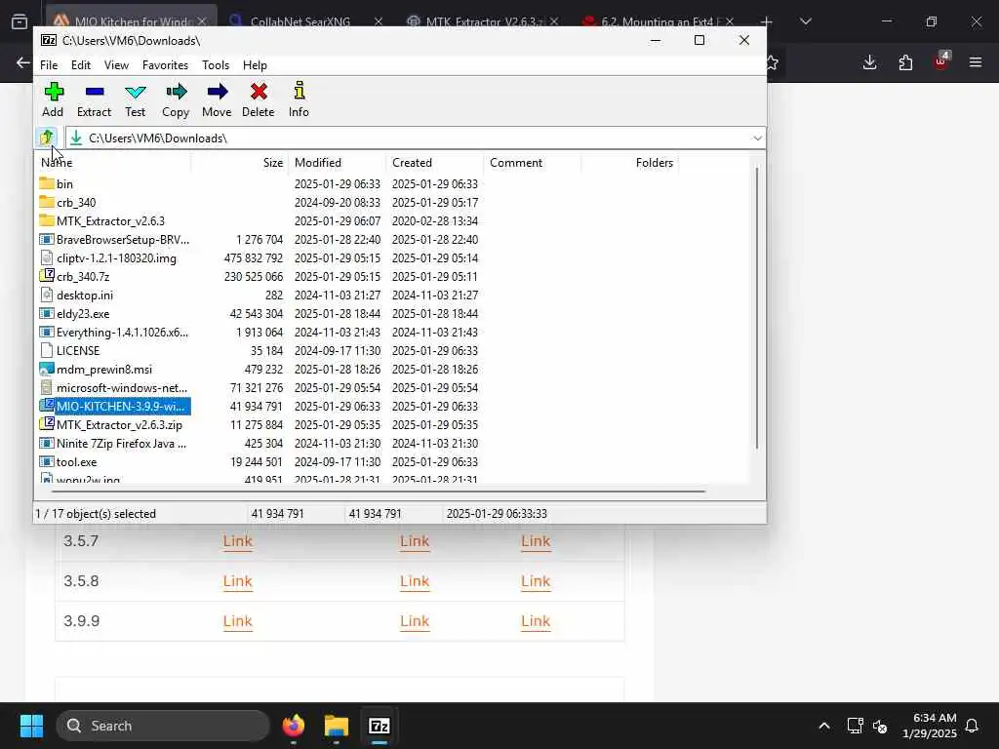This screenshot has height=749, width=999.
Task: Click the uBlock extension icon
Action: (x=941, y=61)
